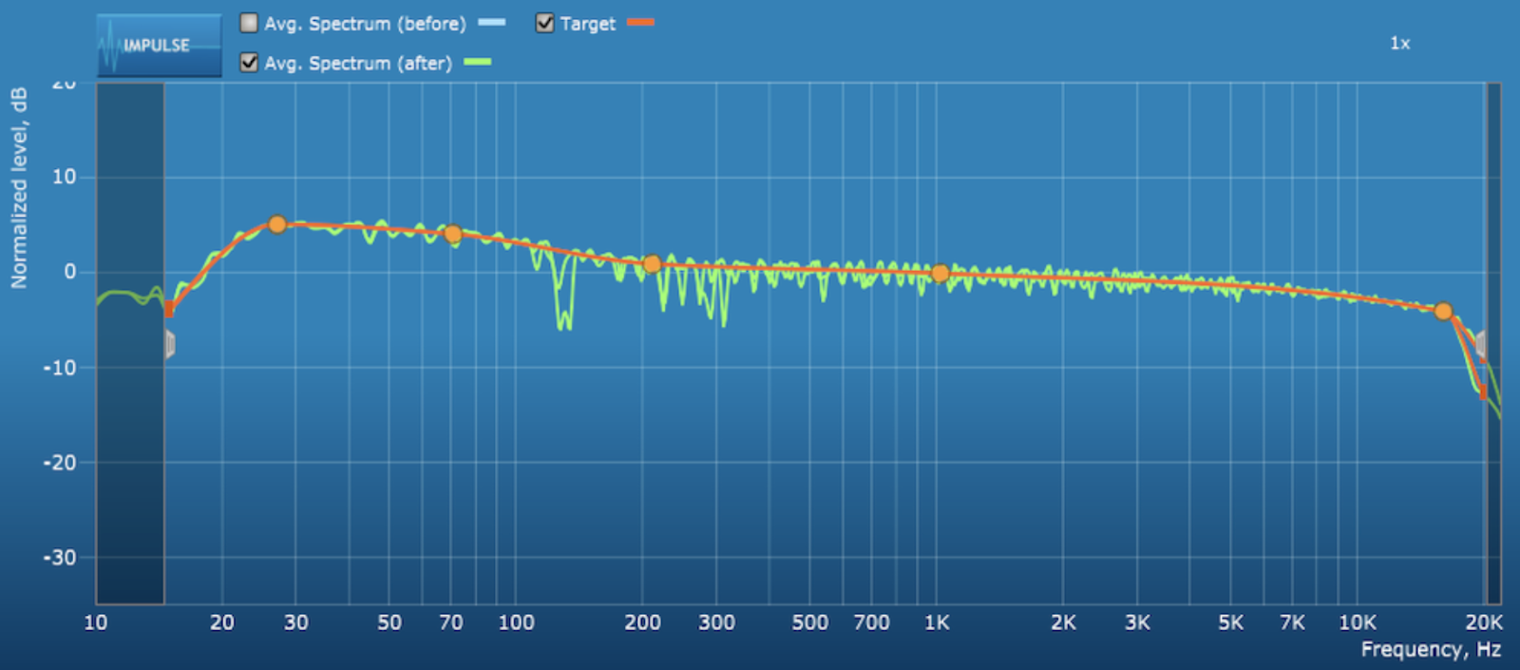The width and height of the screenshot is (1520, 670).
Task: Select the orange target start marker at left edge
Action: point(169,309)
